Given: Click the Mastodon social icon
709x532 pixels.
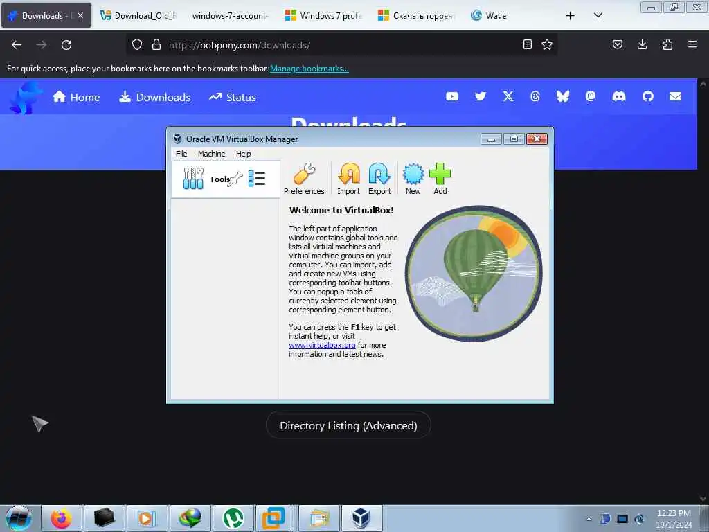Looking at the screenshot, I should pos(590,96).
